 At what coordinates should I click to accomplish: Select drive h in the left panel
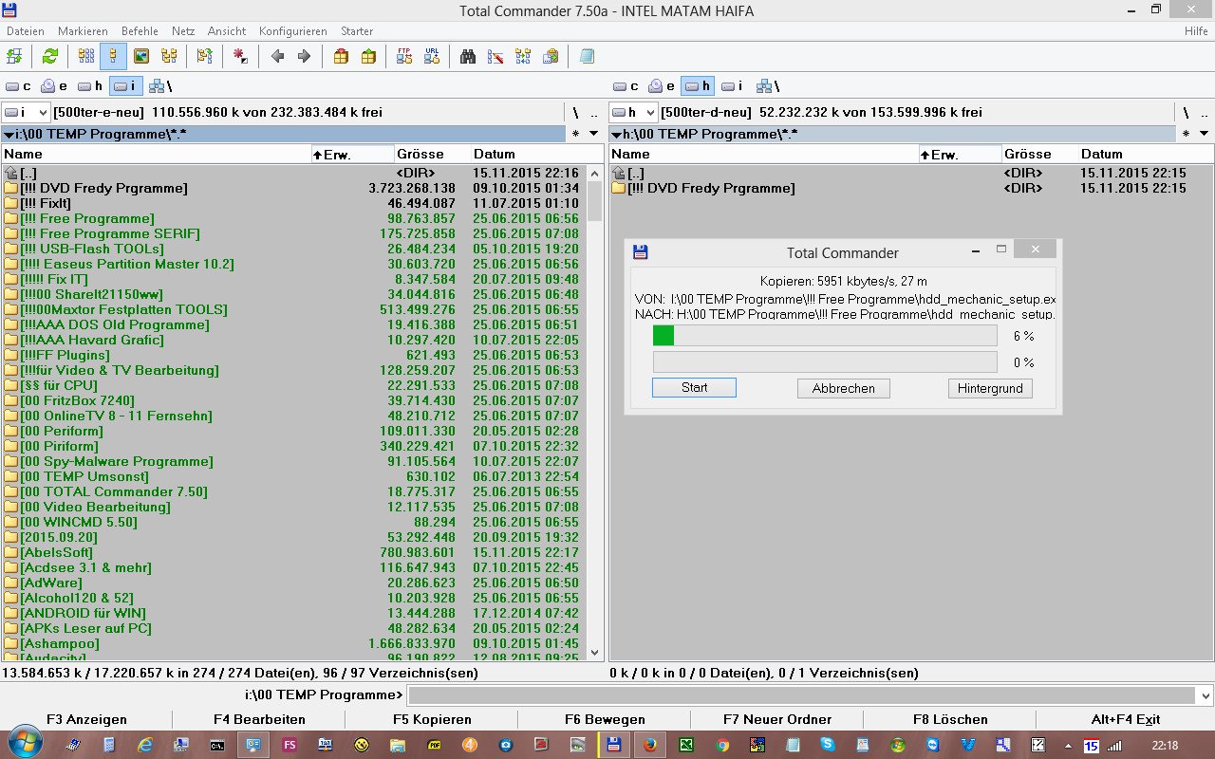tap(90, 86)
